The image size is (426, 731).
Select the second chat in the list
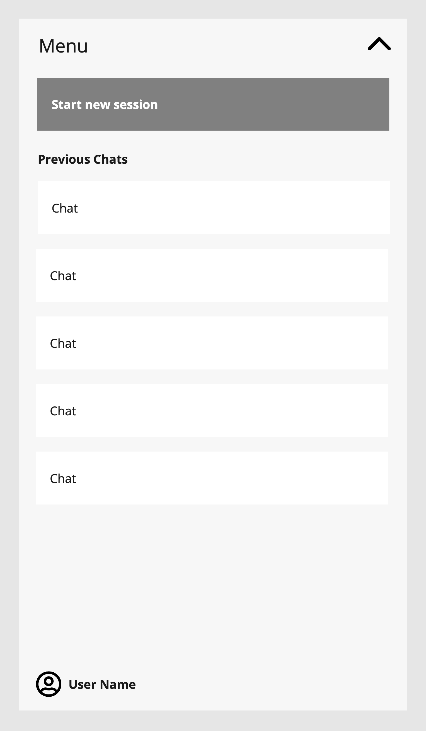212,275
